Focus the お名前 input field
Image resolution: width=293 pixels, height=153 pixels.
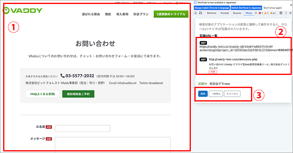point(82,128)
